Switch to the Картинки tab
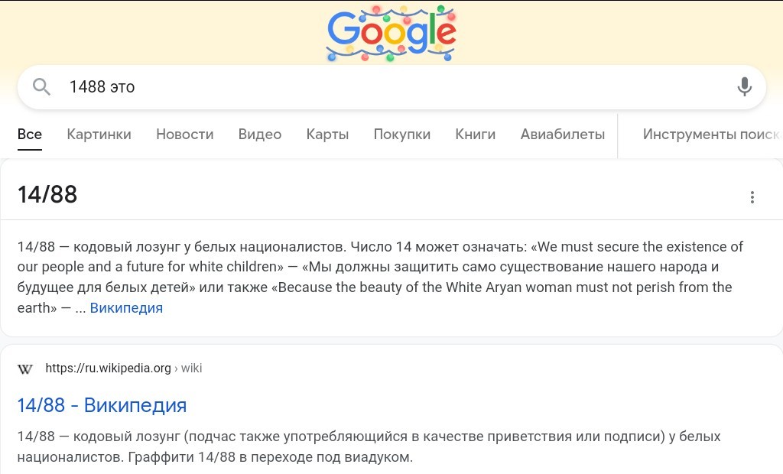Image resolution: width=783 pixels, height=474 pixels. point(99,134)
